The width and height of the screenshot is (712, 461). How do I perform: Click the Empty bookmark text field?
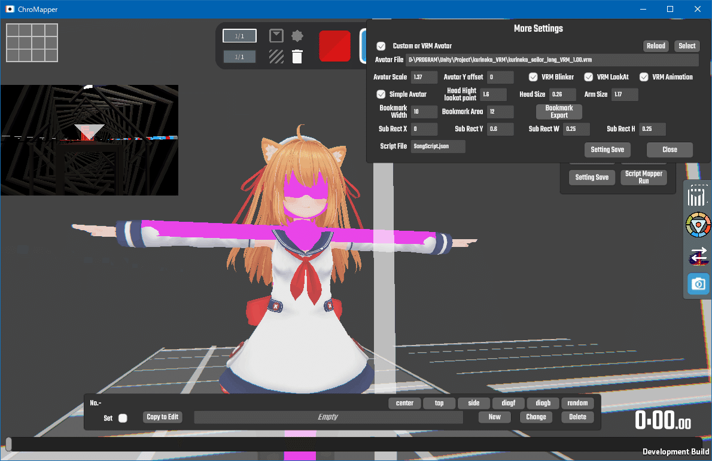coord(328,417)
